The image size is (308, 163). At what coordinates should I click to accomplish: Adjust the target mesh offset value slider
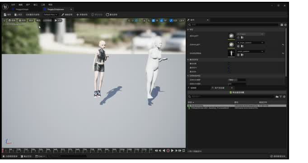pyautogui.click(x=237, y=80)
